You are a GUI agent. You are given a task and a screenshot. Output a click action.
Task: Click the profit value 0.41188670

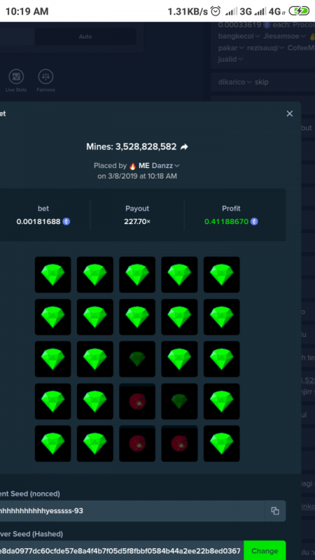coord(226,222)
